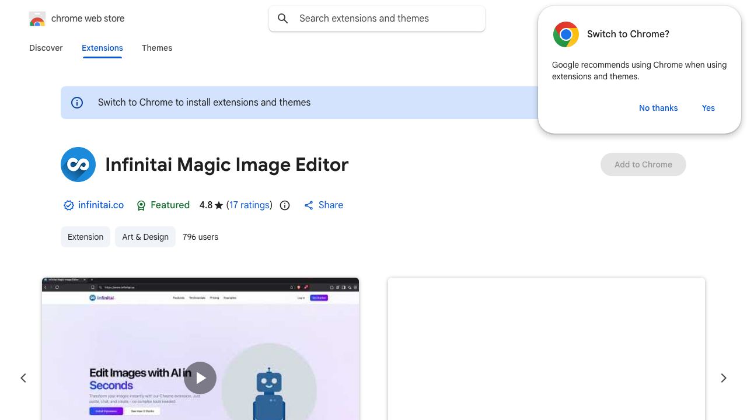747x420 pixels.
Task: Open infinitai.co publisher link
Action: click(x=101, y=205)
